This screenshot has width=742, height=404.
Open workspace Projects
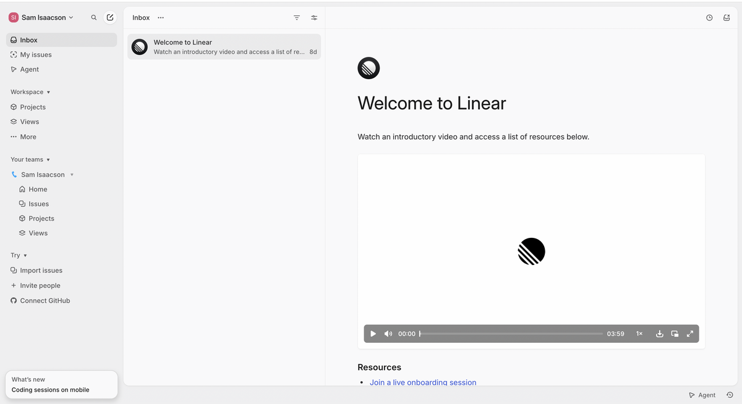pyautogui.click(x=61, y=107)
